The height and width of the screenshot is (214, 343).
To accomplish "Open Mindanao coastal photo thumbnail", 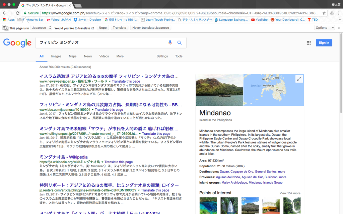I will 219,90.
